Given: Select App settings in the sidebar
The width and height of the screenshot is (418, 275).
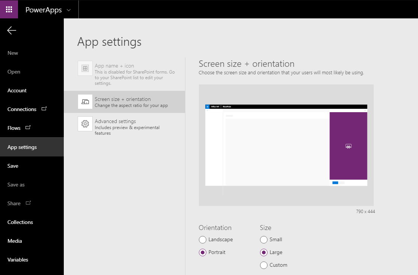Looking at the screenshot, I should [32, 147].
